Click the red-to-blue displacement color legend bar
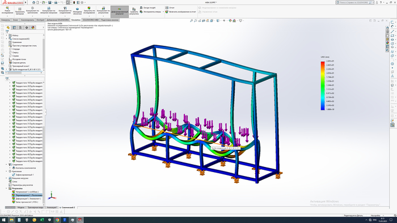 click(323, 86)
